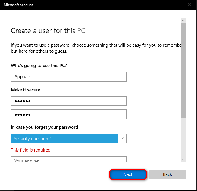Go back with the Back button
The width and height of the screenshot is (197, 191).
click(x=167, y=174)
